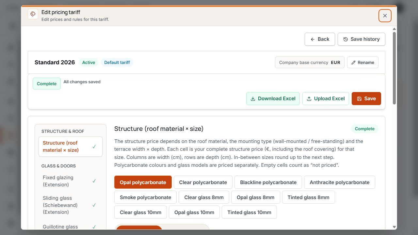Click the pricing tag icon in header
Image resolution: width=418 pixels, height=235 pixels.
tap(33, 14)
